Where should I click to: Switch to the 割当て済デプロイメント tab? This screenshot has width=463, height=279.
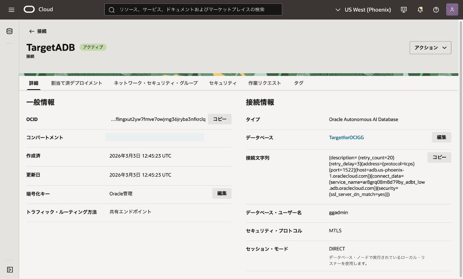click(76, 83)
